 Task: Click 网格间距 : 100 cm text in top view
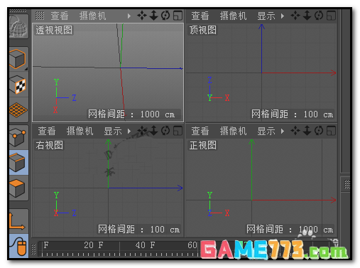click(293, 114)
